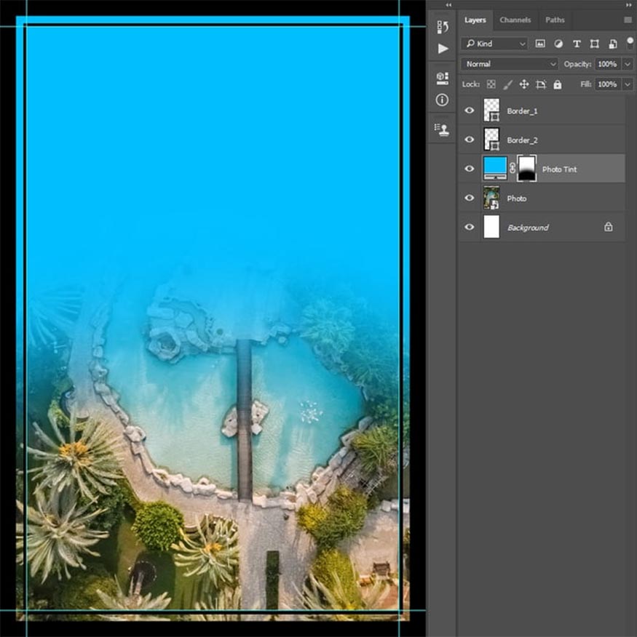The height and width of the screenshot is (637, 637).
Task: Switch to the Channels tab
Action: pos(515,20)
